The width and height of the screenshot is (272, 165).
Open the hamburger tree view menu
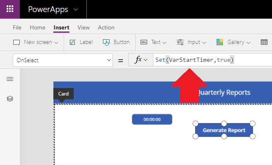[10, 79]
